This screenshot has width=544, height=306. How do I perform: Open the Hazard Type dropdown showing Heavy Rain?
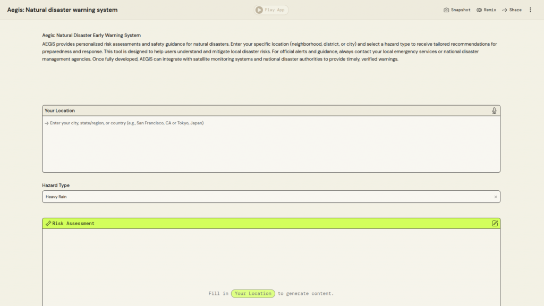click(x=266, y=197)
